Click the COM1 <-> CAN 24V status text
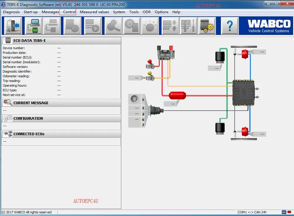Screen dimensions: 294x216 (252, 212)
